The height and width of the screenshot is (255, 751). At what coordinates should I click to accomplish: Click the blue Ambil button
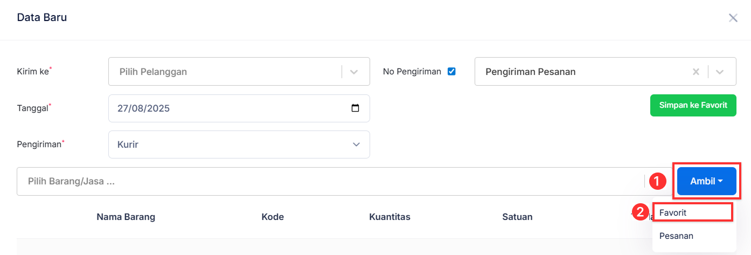706,181
